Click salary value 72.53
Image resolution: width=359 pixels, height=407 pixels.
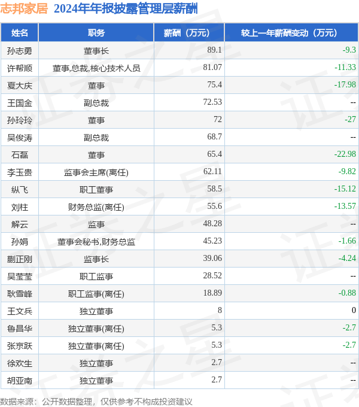(x=212, y=102)
